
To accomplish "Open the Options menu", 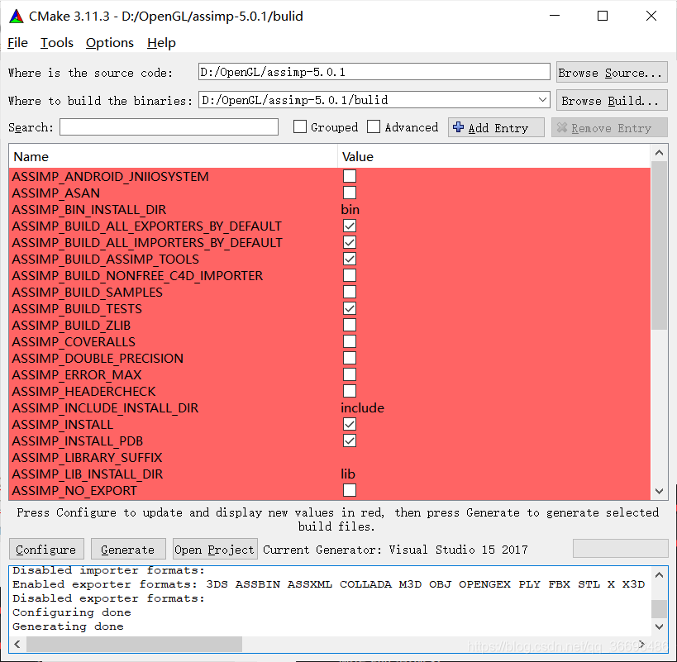I will [x=110, y=43].
